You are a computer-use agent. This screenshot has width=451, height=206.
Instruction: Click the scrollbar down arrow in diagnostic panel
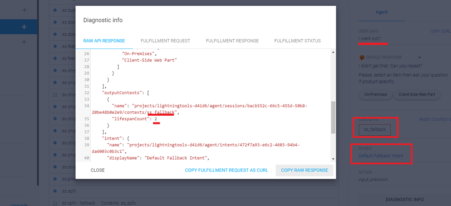click(x=333, y=159)
